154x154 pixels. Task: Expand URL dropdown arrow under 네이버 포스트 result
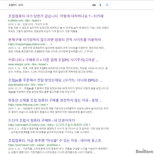coord(60,145)
